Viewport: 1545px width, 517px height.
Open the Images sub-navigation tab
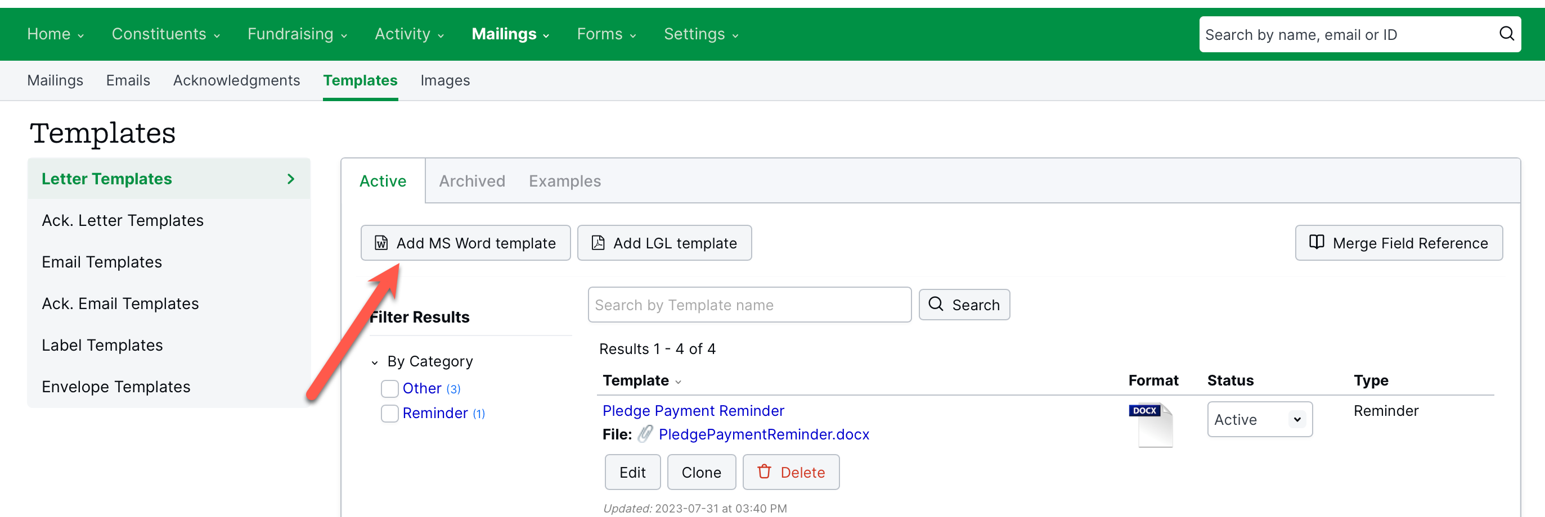pyautogui.click(x=445, y=80)
